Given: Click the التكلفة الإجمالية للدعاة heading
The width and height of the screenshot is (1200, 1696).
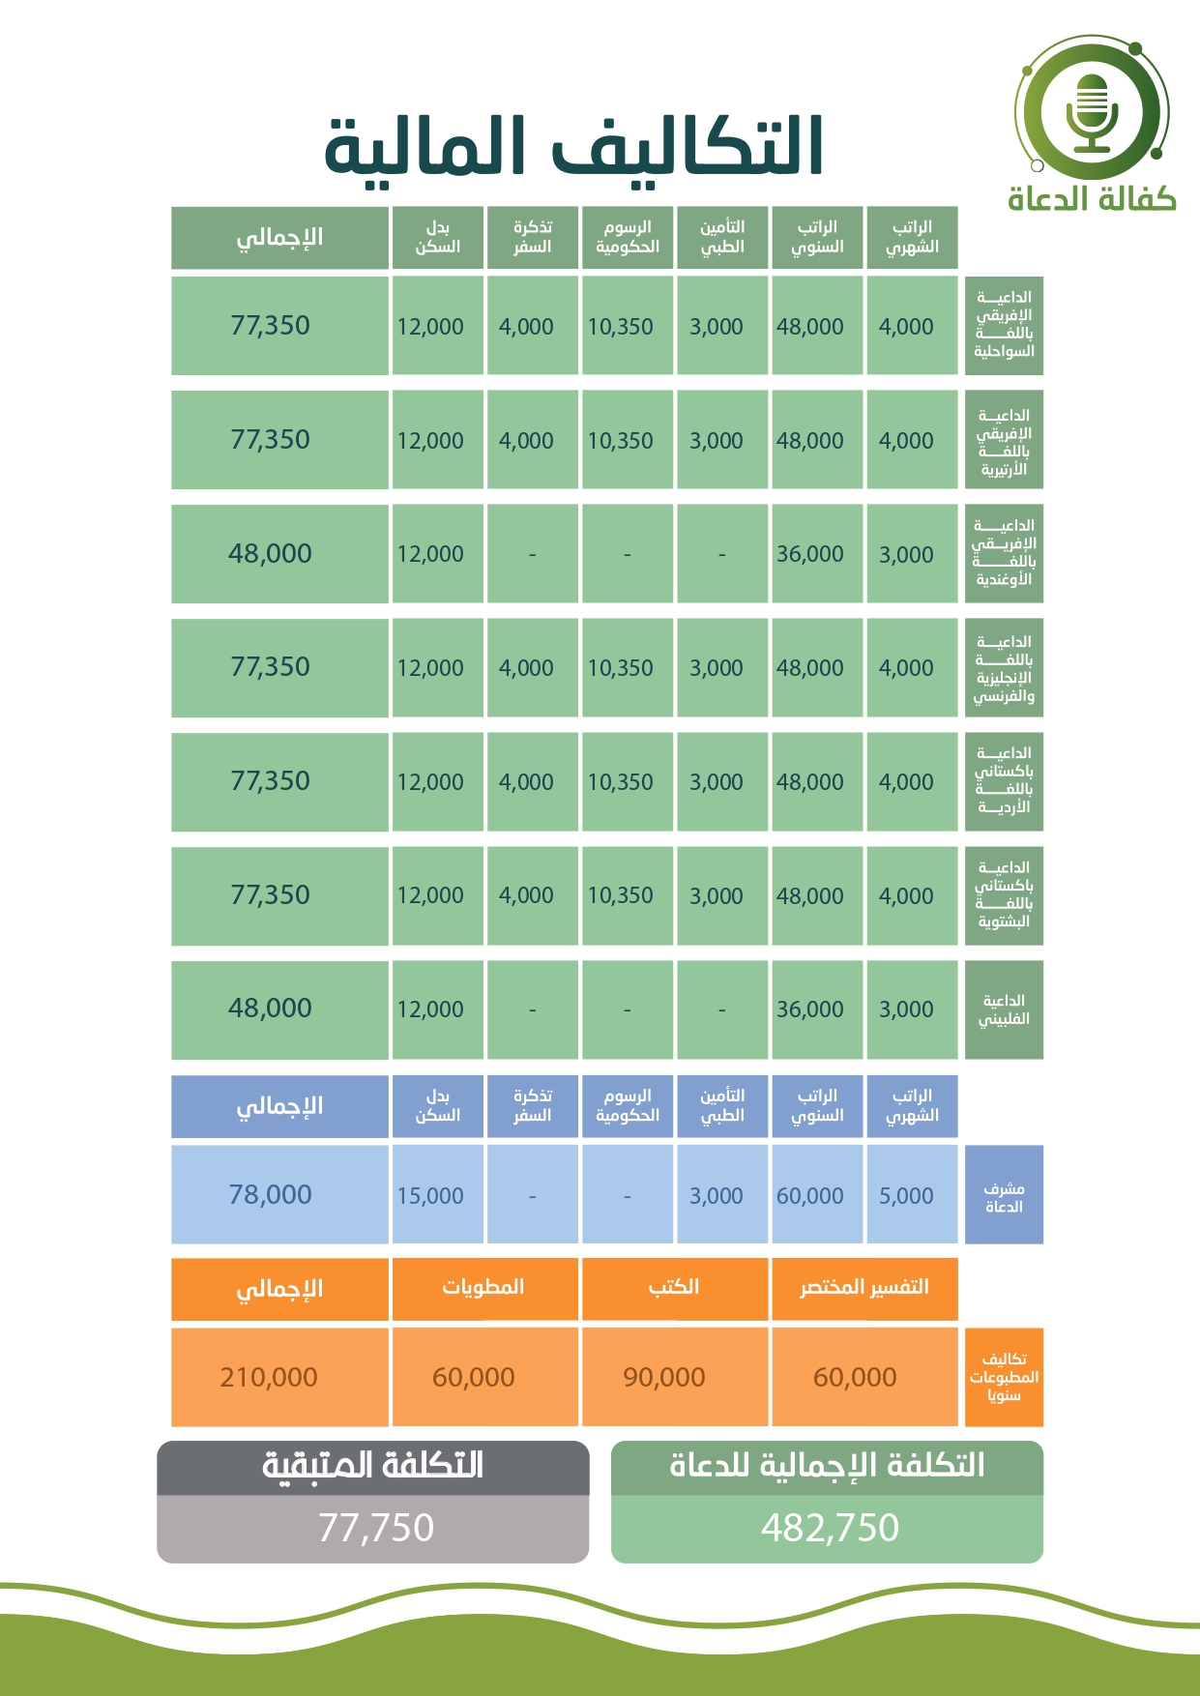Looking at the screenshot, I should pos(827,1466).
